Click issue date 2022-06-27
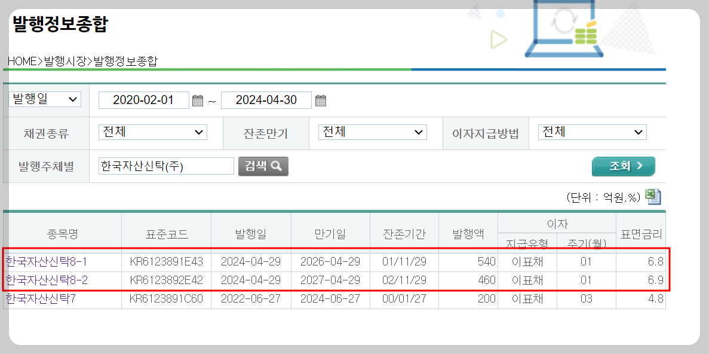This screenshot has height=354, width=709. (x=251, y=299)
